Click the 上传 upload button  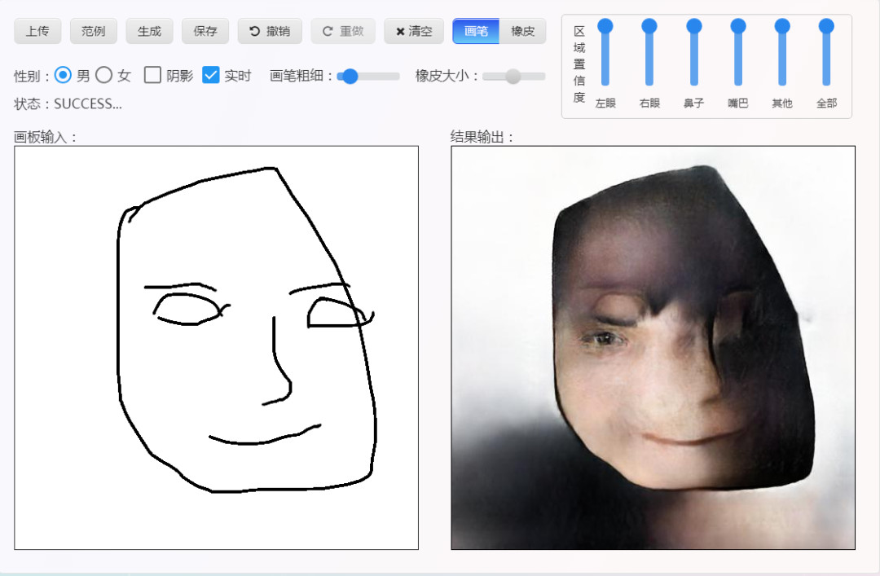click(x=37, y=31)
